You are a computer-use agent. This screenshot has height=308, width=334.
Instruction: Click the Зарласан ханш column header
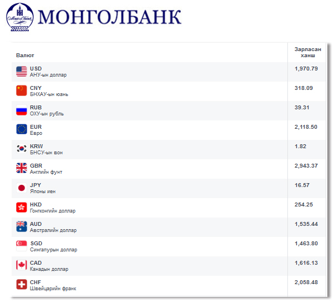(308, 52)
